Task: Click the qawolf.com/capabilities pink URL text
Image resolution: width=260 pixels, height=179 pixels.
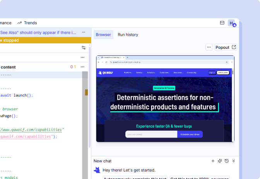Action: [26, 136]
